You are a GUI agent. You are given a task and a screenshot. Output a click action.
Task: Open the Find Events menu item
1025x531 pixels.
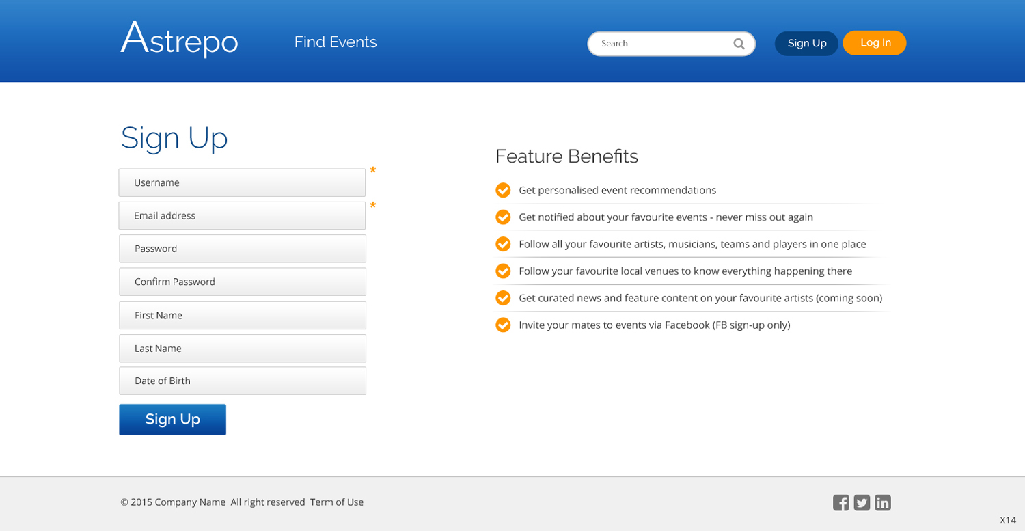[x=336, y=42]
